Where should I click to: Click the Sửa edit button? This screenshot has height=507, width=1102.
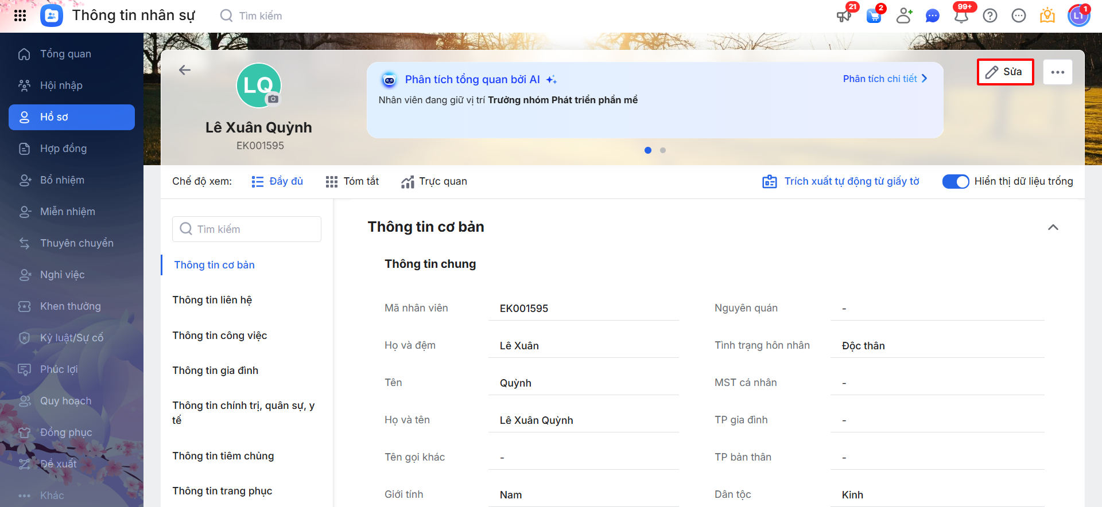tap(1005, 72)
